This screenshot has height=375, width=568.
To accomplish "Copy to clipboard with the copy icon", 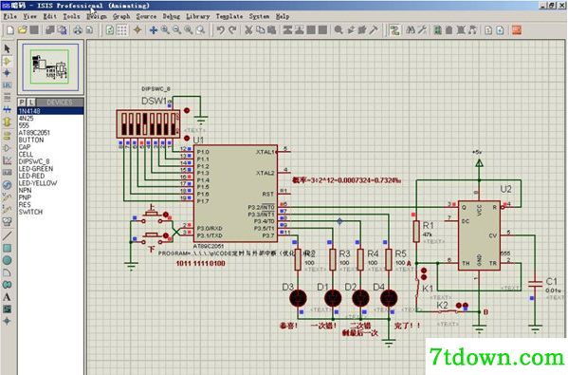I will [260, 30].
